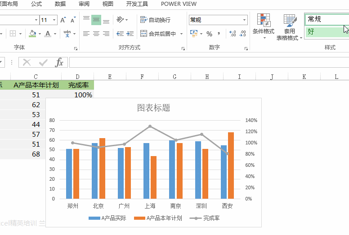
Task: Open number format 常规 combo box
Action: (x=218, y=20)
